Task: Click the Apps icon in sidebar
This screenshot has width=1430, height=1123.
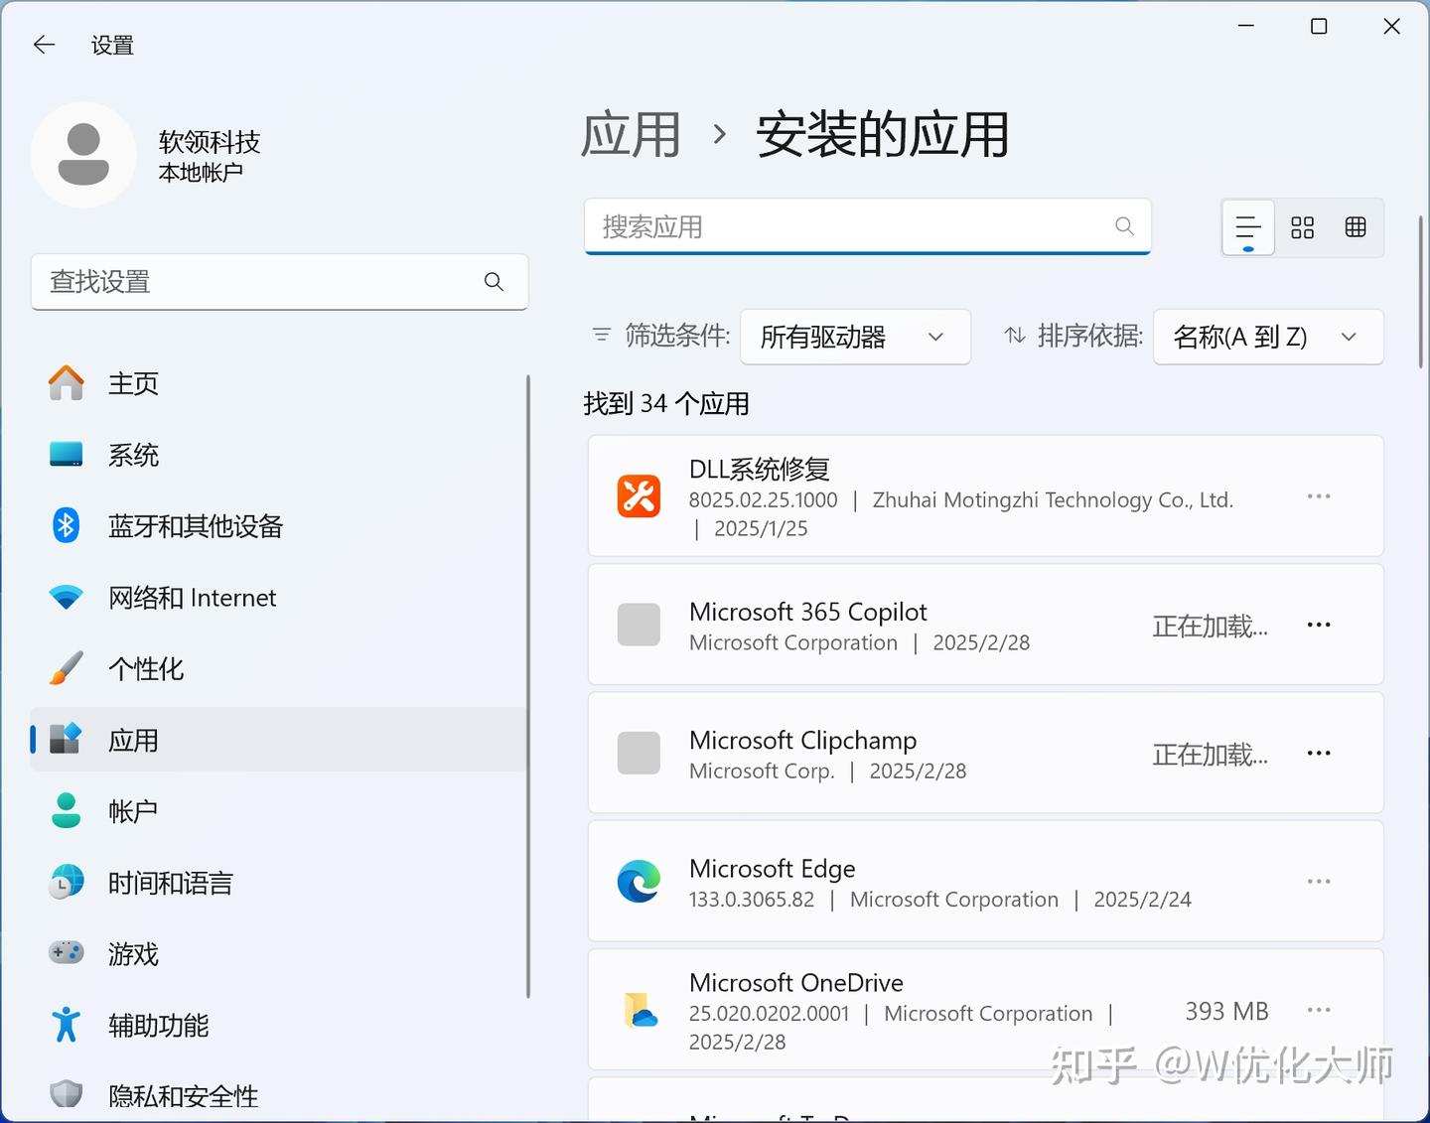Action: [67, 739]
